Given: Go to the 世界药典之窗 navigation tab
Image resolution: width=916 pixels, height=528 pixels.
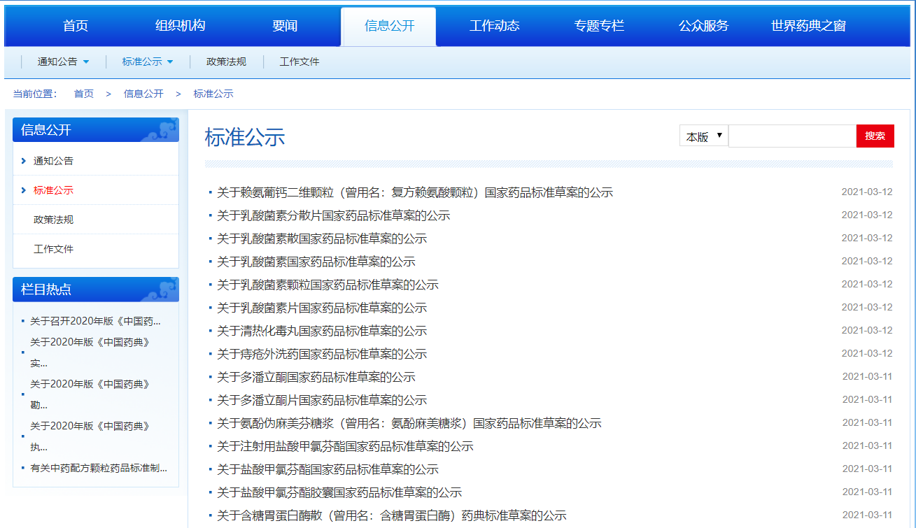Looking at the screenshot, I should [x=808, y=26].
